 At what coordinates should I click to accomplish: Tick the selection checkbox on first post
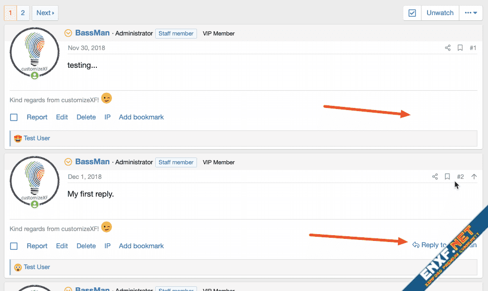click(x=14, y=117)
